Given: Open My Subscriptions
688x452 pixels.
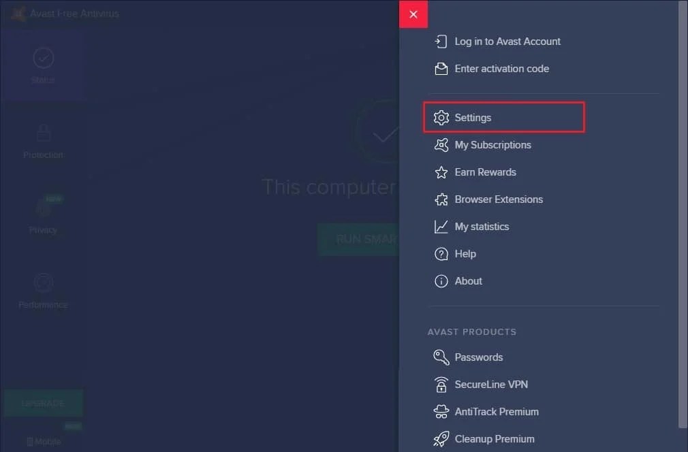Looking at the screenshot, I should pos(492,144).
